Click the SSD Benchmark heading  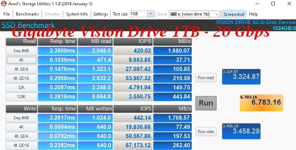(x=28, y=25)
